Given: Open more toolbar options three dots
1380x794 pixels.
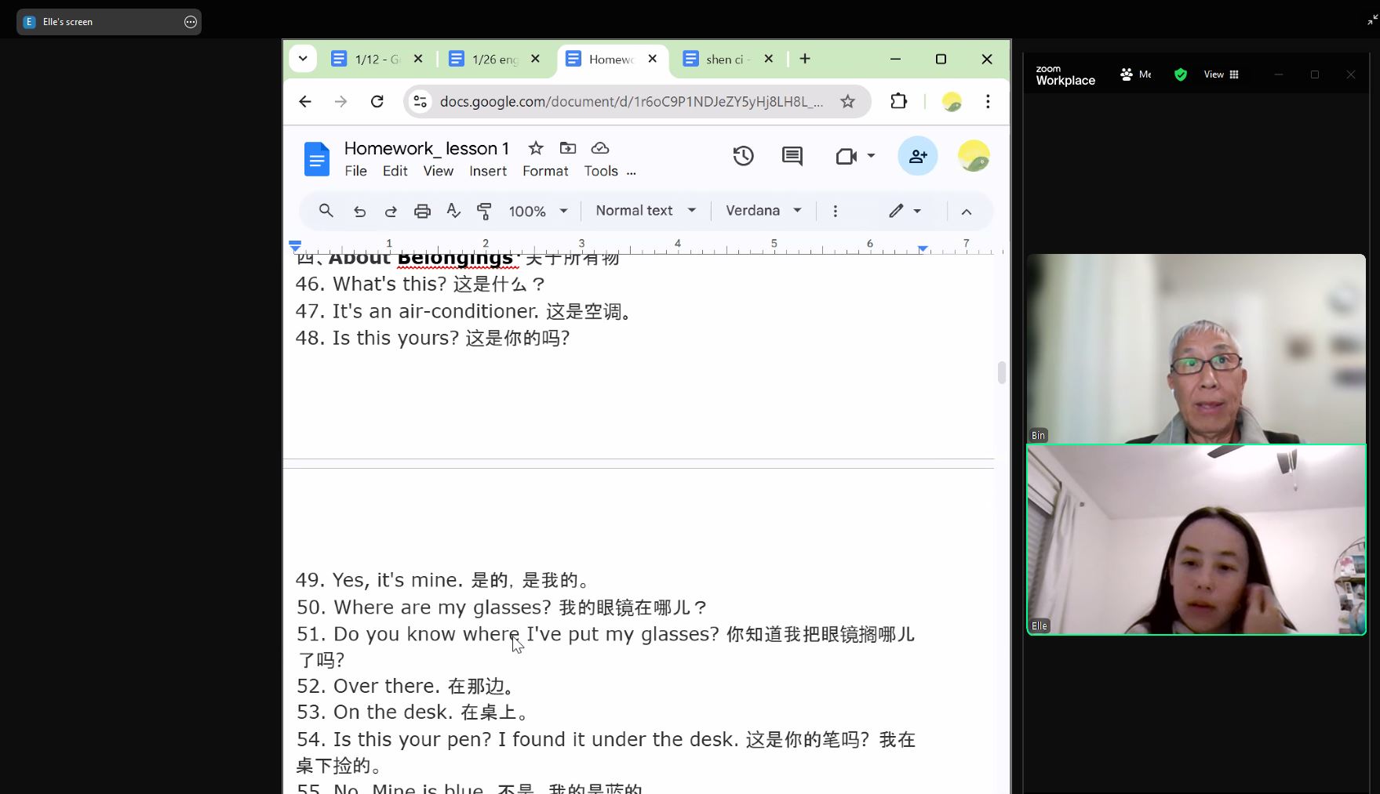Looking at the screenshot, I should (x=836, y=211).
